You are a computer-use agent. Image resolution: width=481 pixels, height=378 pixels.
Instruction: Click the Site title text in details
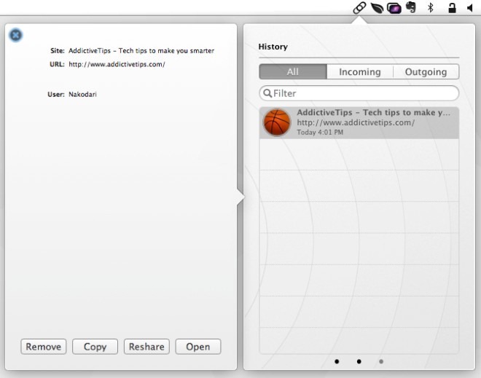[141, 51]
